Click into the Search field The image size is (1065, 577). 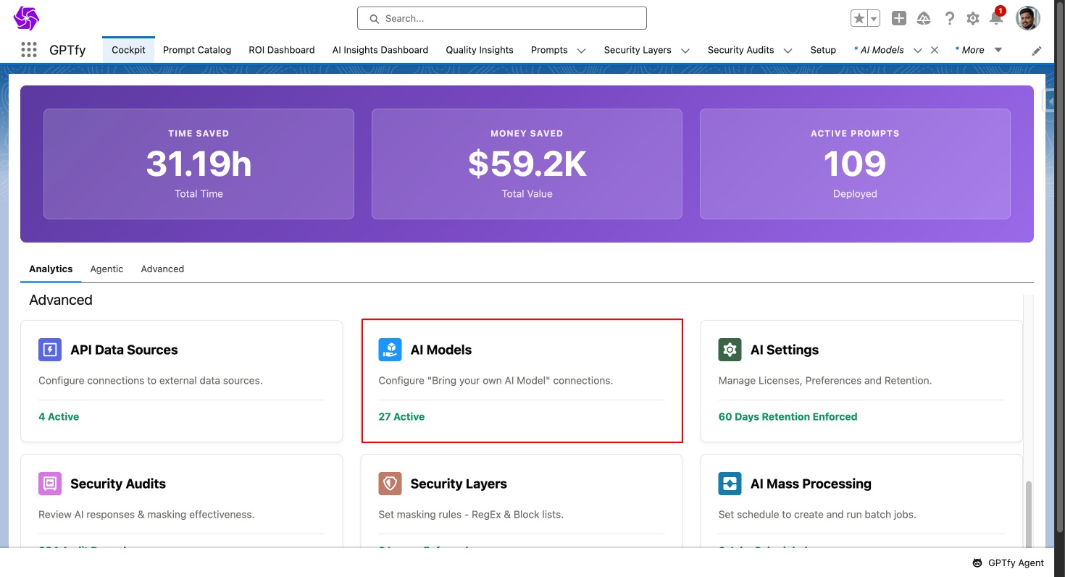pyautogui.click(x=501, y=18)
